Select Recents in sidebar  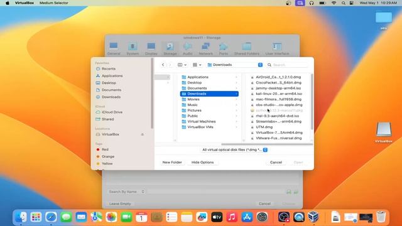tap(109, 68)
